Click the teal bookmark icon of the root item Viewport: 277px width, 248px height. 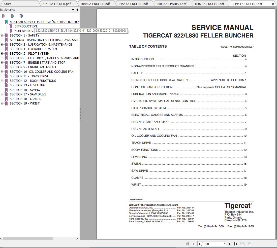(x=6, y=22)
